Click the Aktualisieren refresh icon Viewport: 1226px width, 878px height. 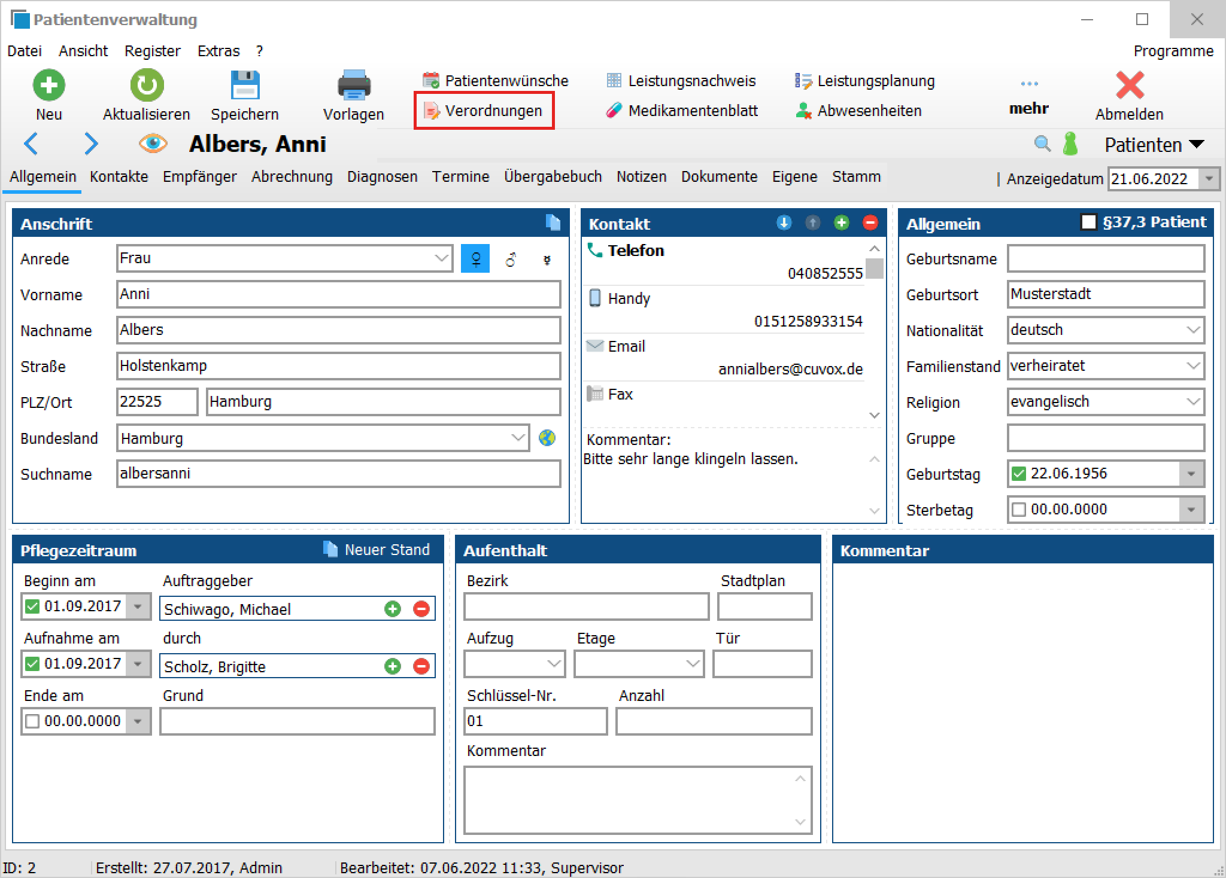pos(147,85)
